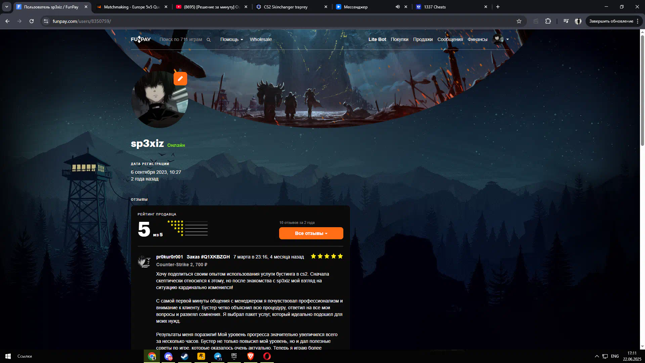Open taskbar clock and date
This screenshot has height=363, width=645.
tap(632, 356)
